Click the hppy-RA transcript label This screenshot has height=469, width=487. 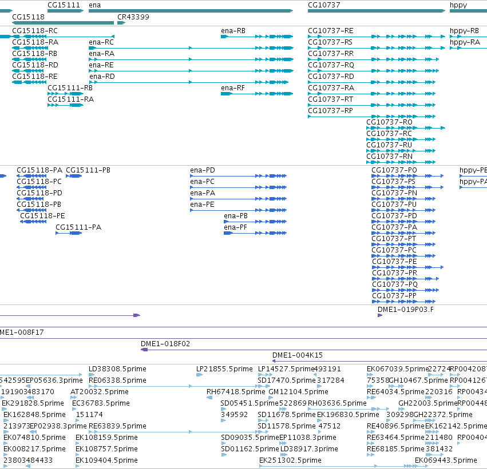[x=465, y=42]
